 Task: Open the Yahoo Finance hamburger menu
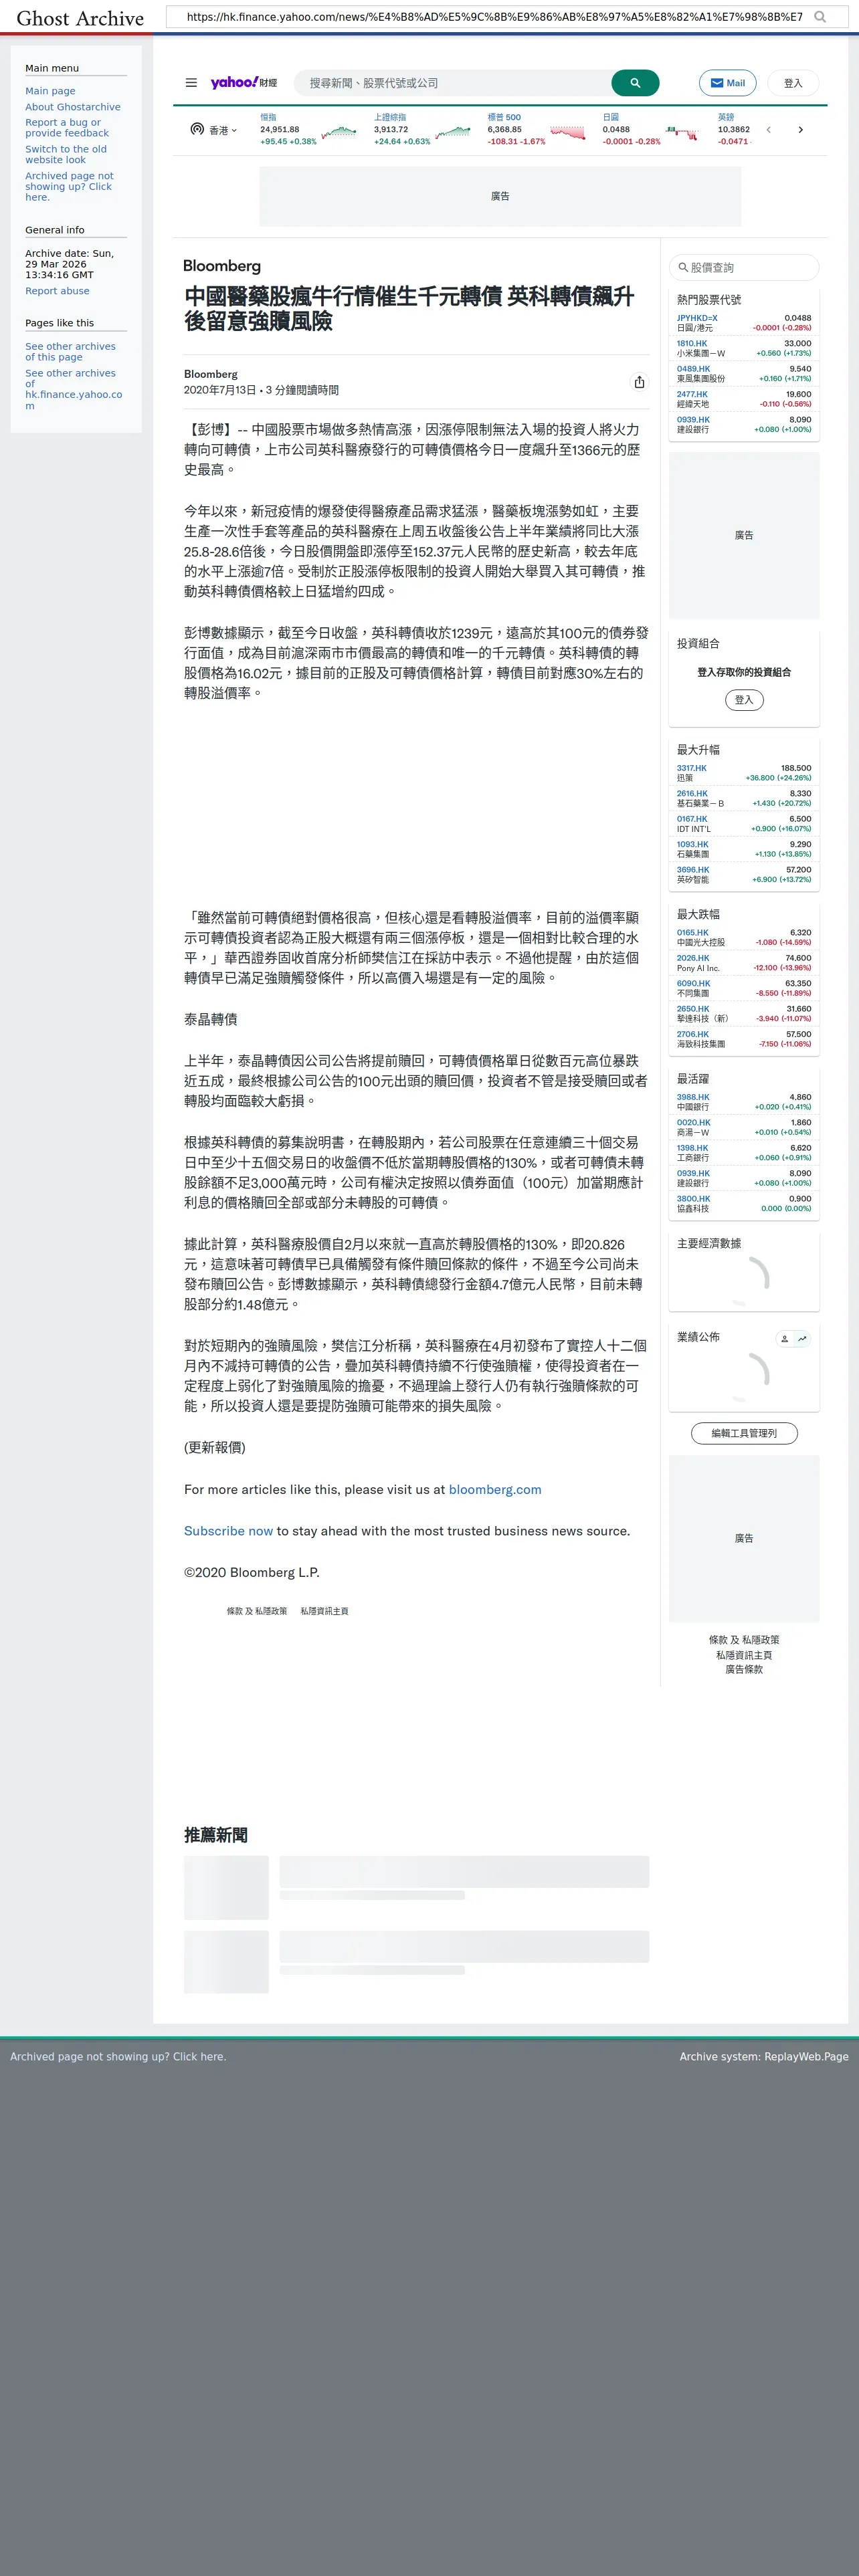point(191,83)
